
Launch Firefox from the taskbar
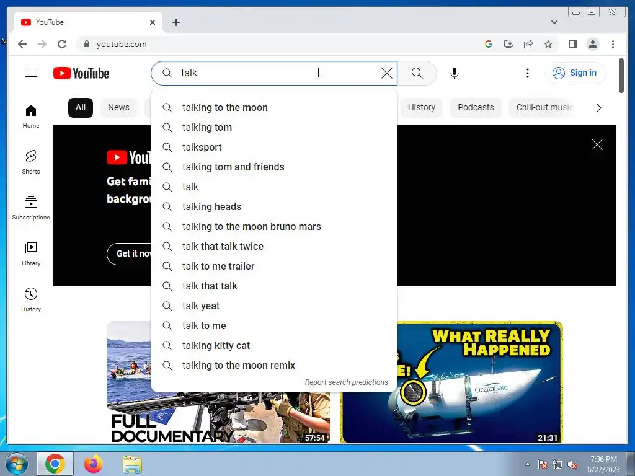click(x=94, y=464)
